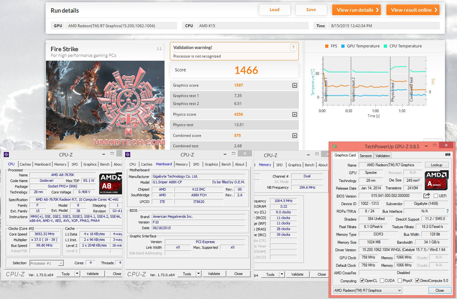This screenshot has width=457, height=299.
Task: Click the Bus Interface question mark in GPU-Z
Action: [x=447, y=211]
